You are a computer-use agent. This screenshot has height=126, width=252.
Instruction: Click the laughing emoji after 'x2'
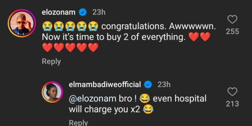(148, 110)
